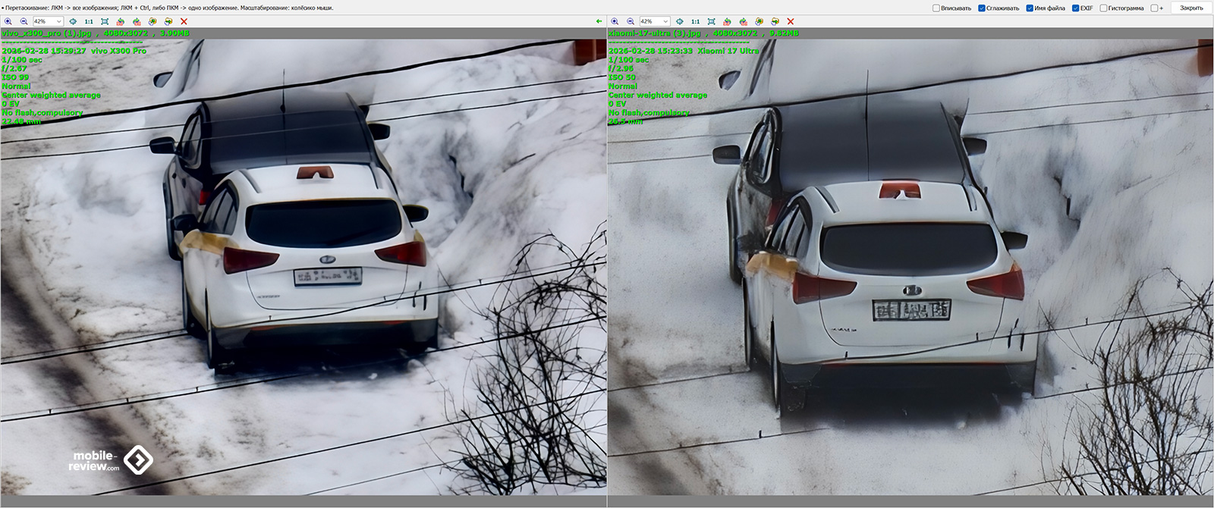Image resolution: width=1214 pixels, height=508 pixels.
Task: Zoom in on the right Xiaomi image
Action: [x=615, y=21]
